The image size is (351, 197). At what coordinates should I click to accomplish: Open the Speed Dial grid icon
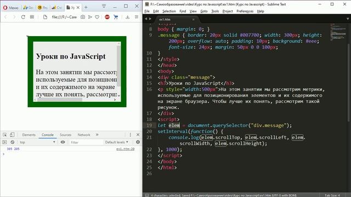pos(32,17)
